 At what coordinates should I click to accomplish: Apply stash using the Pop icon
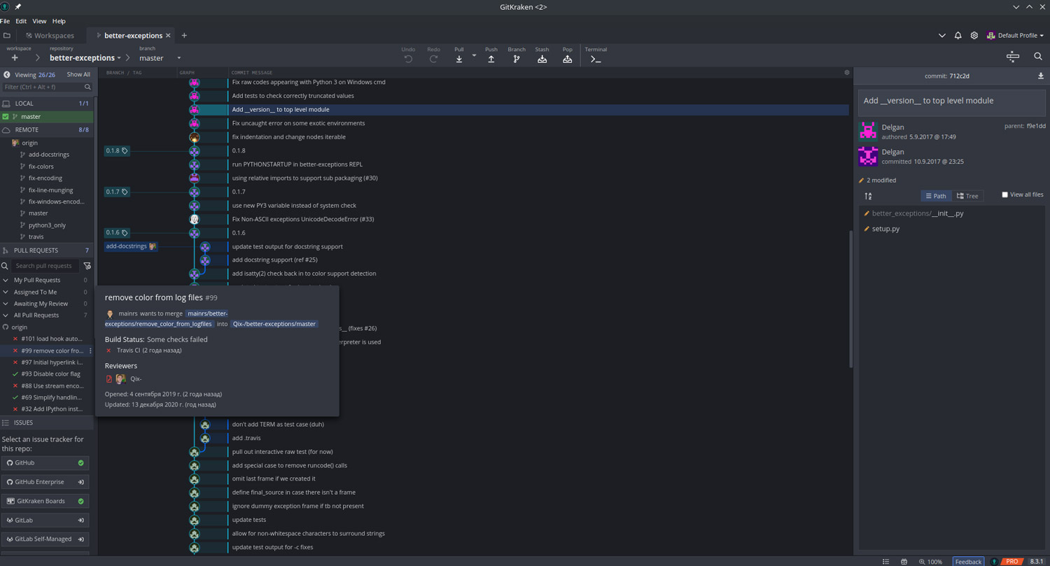[x=567, y=58]
